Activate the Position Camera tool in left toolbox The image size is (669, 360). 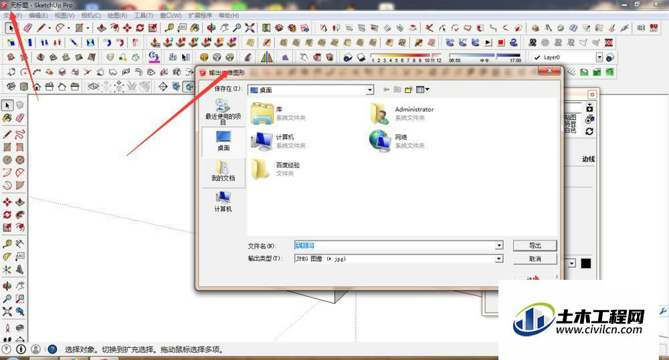tap(7, 328)
